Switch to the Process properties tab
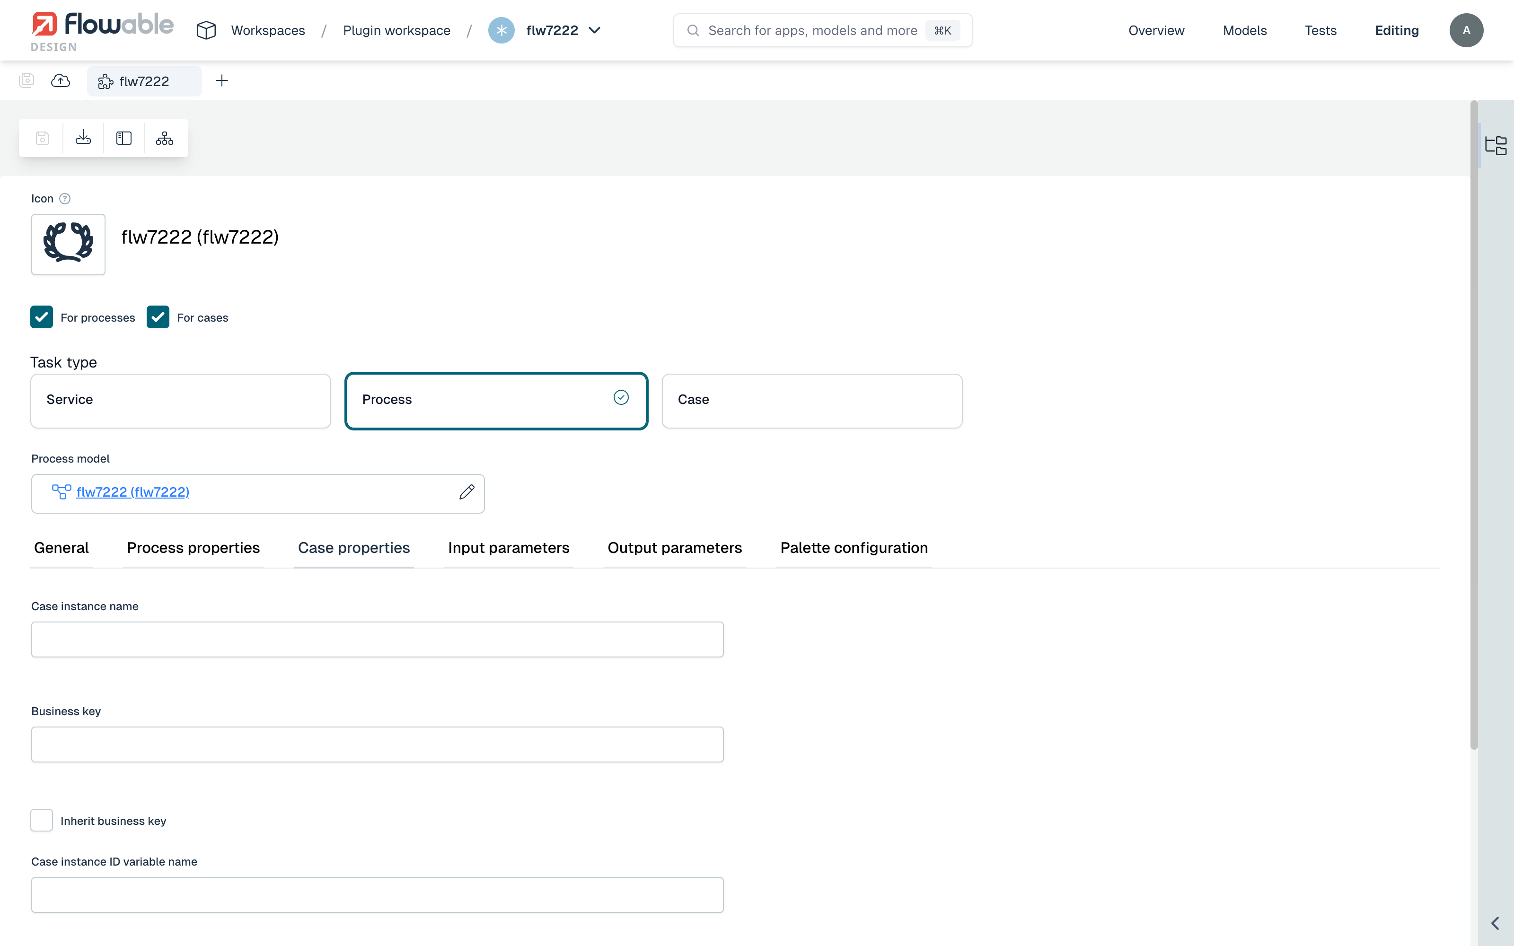The image size is (1514, 946). [194, 547]
